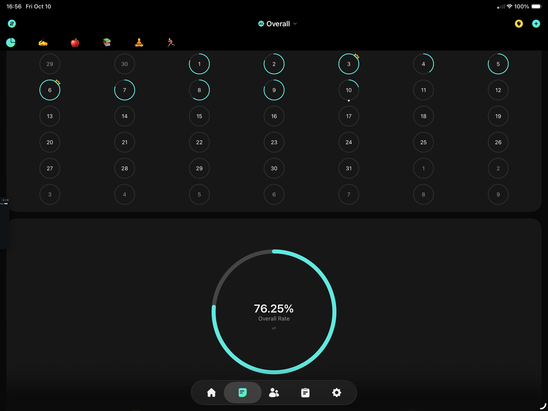The height and width of the screenshot is (411, 548).
Task: Open the people community tab
Action: point(274,392)
